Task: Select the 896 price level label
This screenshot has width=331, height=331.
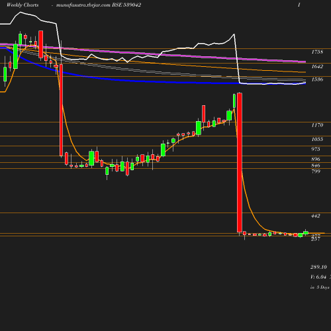Action: click(316, 159)
